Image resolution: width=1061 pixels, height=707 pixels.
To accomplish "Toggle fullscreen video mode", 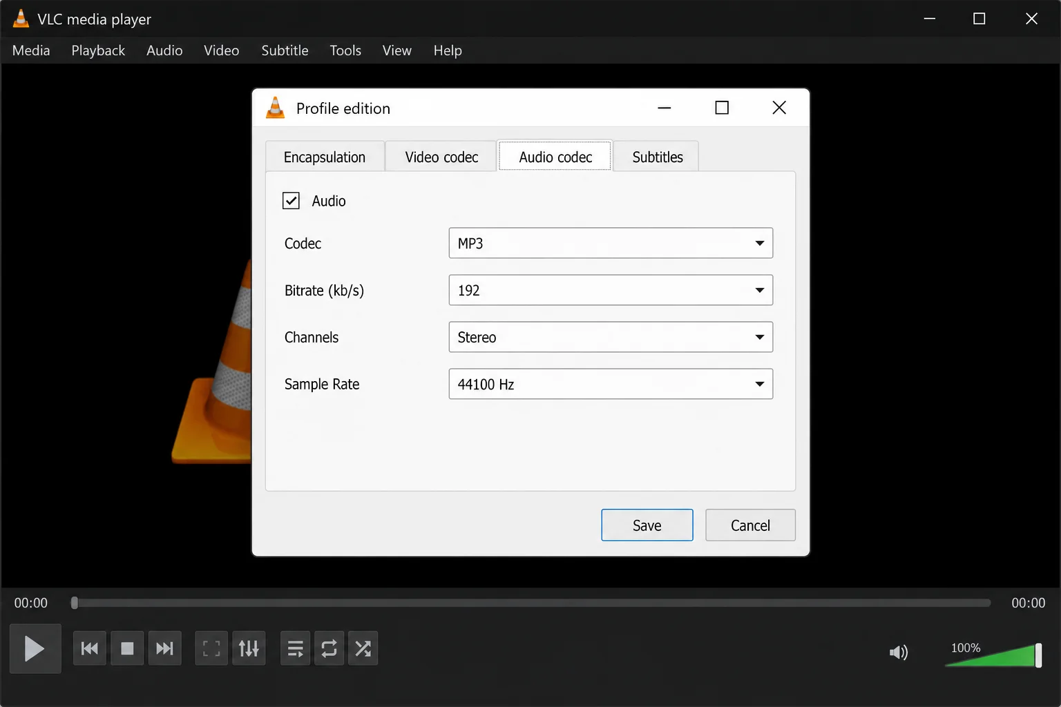I will coord(211,648).
